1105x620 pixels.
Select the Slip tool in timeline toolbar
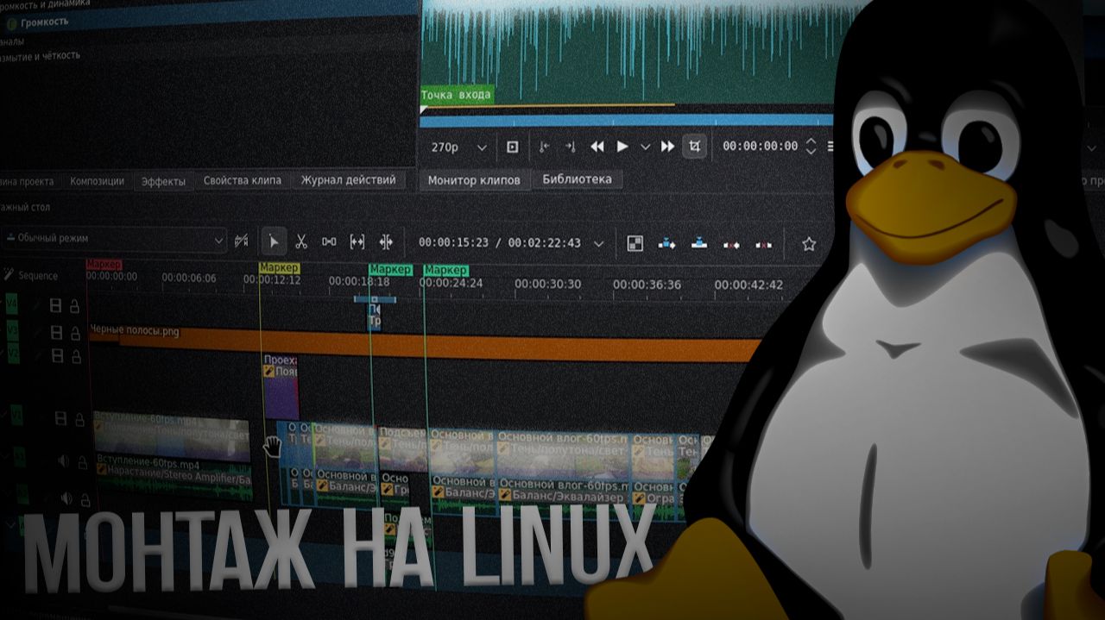357,242
